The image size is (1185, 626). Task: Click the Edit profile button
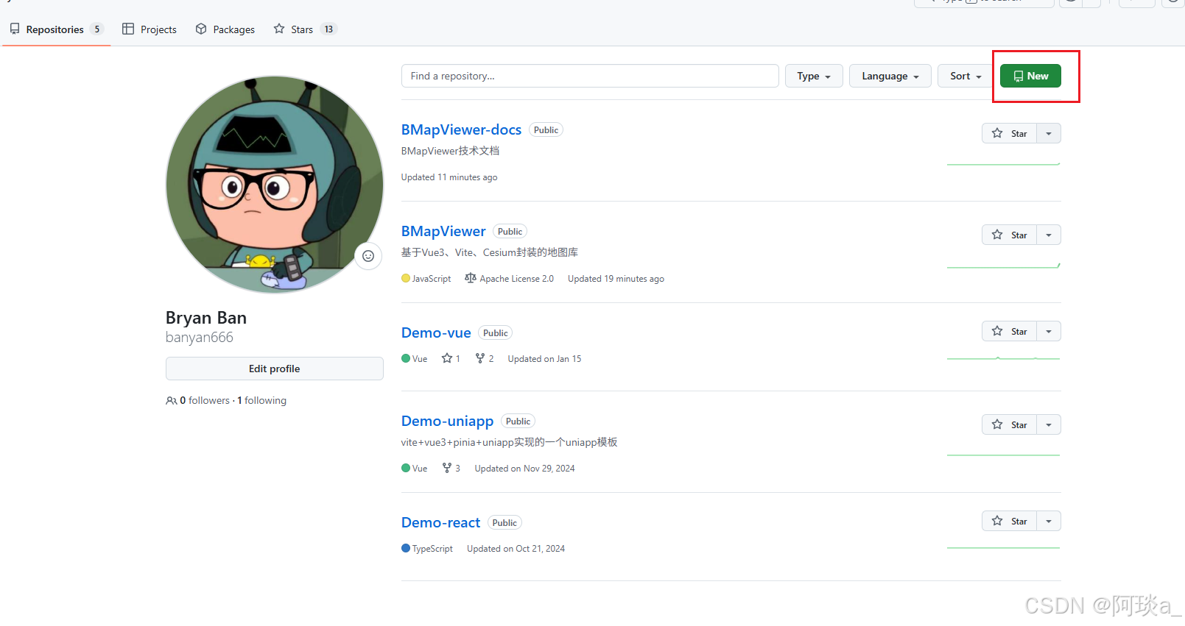pos(274,369)
